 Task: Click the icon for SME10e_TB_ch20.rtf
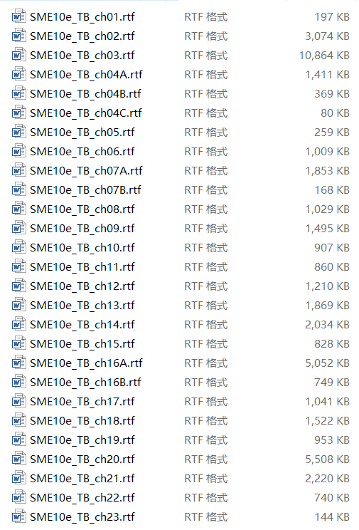pos(18,459)
